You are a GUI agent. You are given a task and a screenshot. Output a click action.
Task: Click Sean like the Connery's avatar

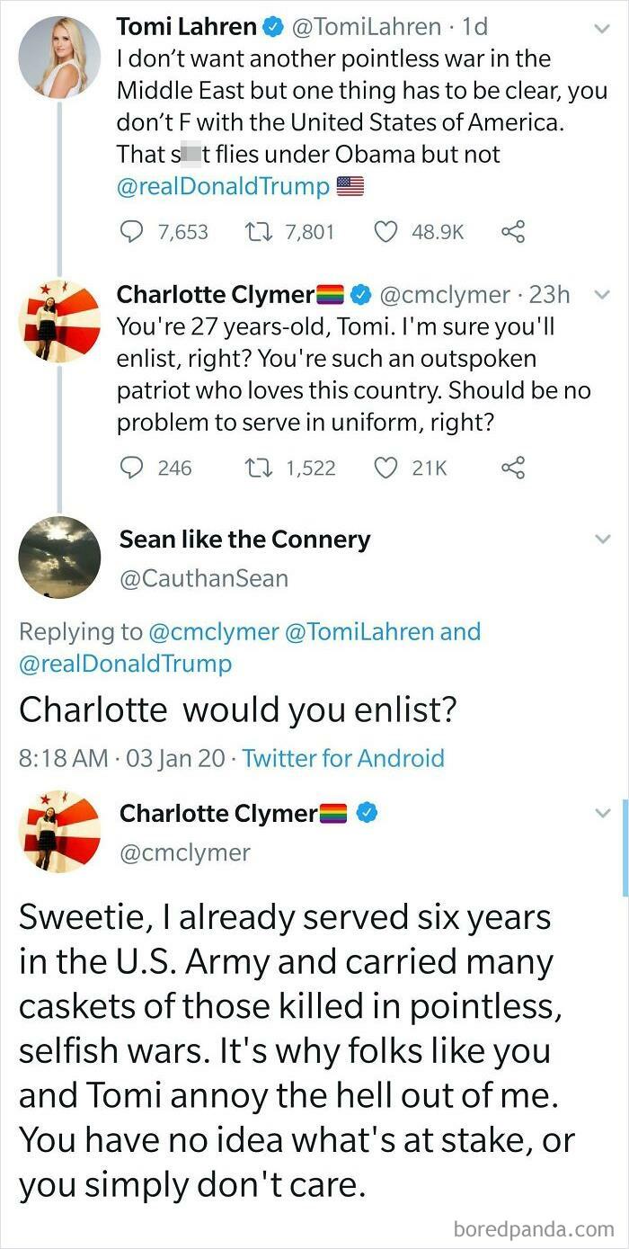pos(59,558)
